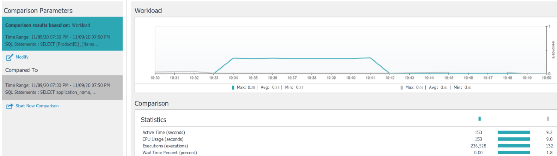Click the Compared To label

coord(21,70)
